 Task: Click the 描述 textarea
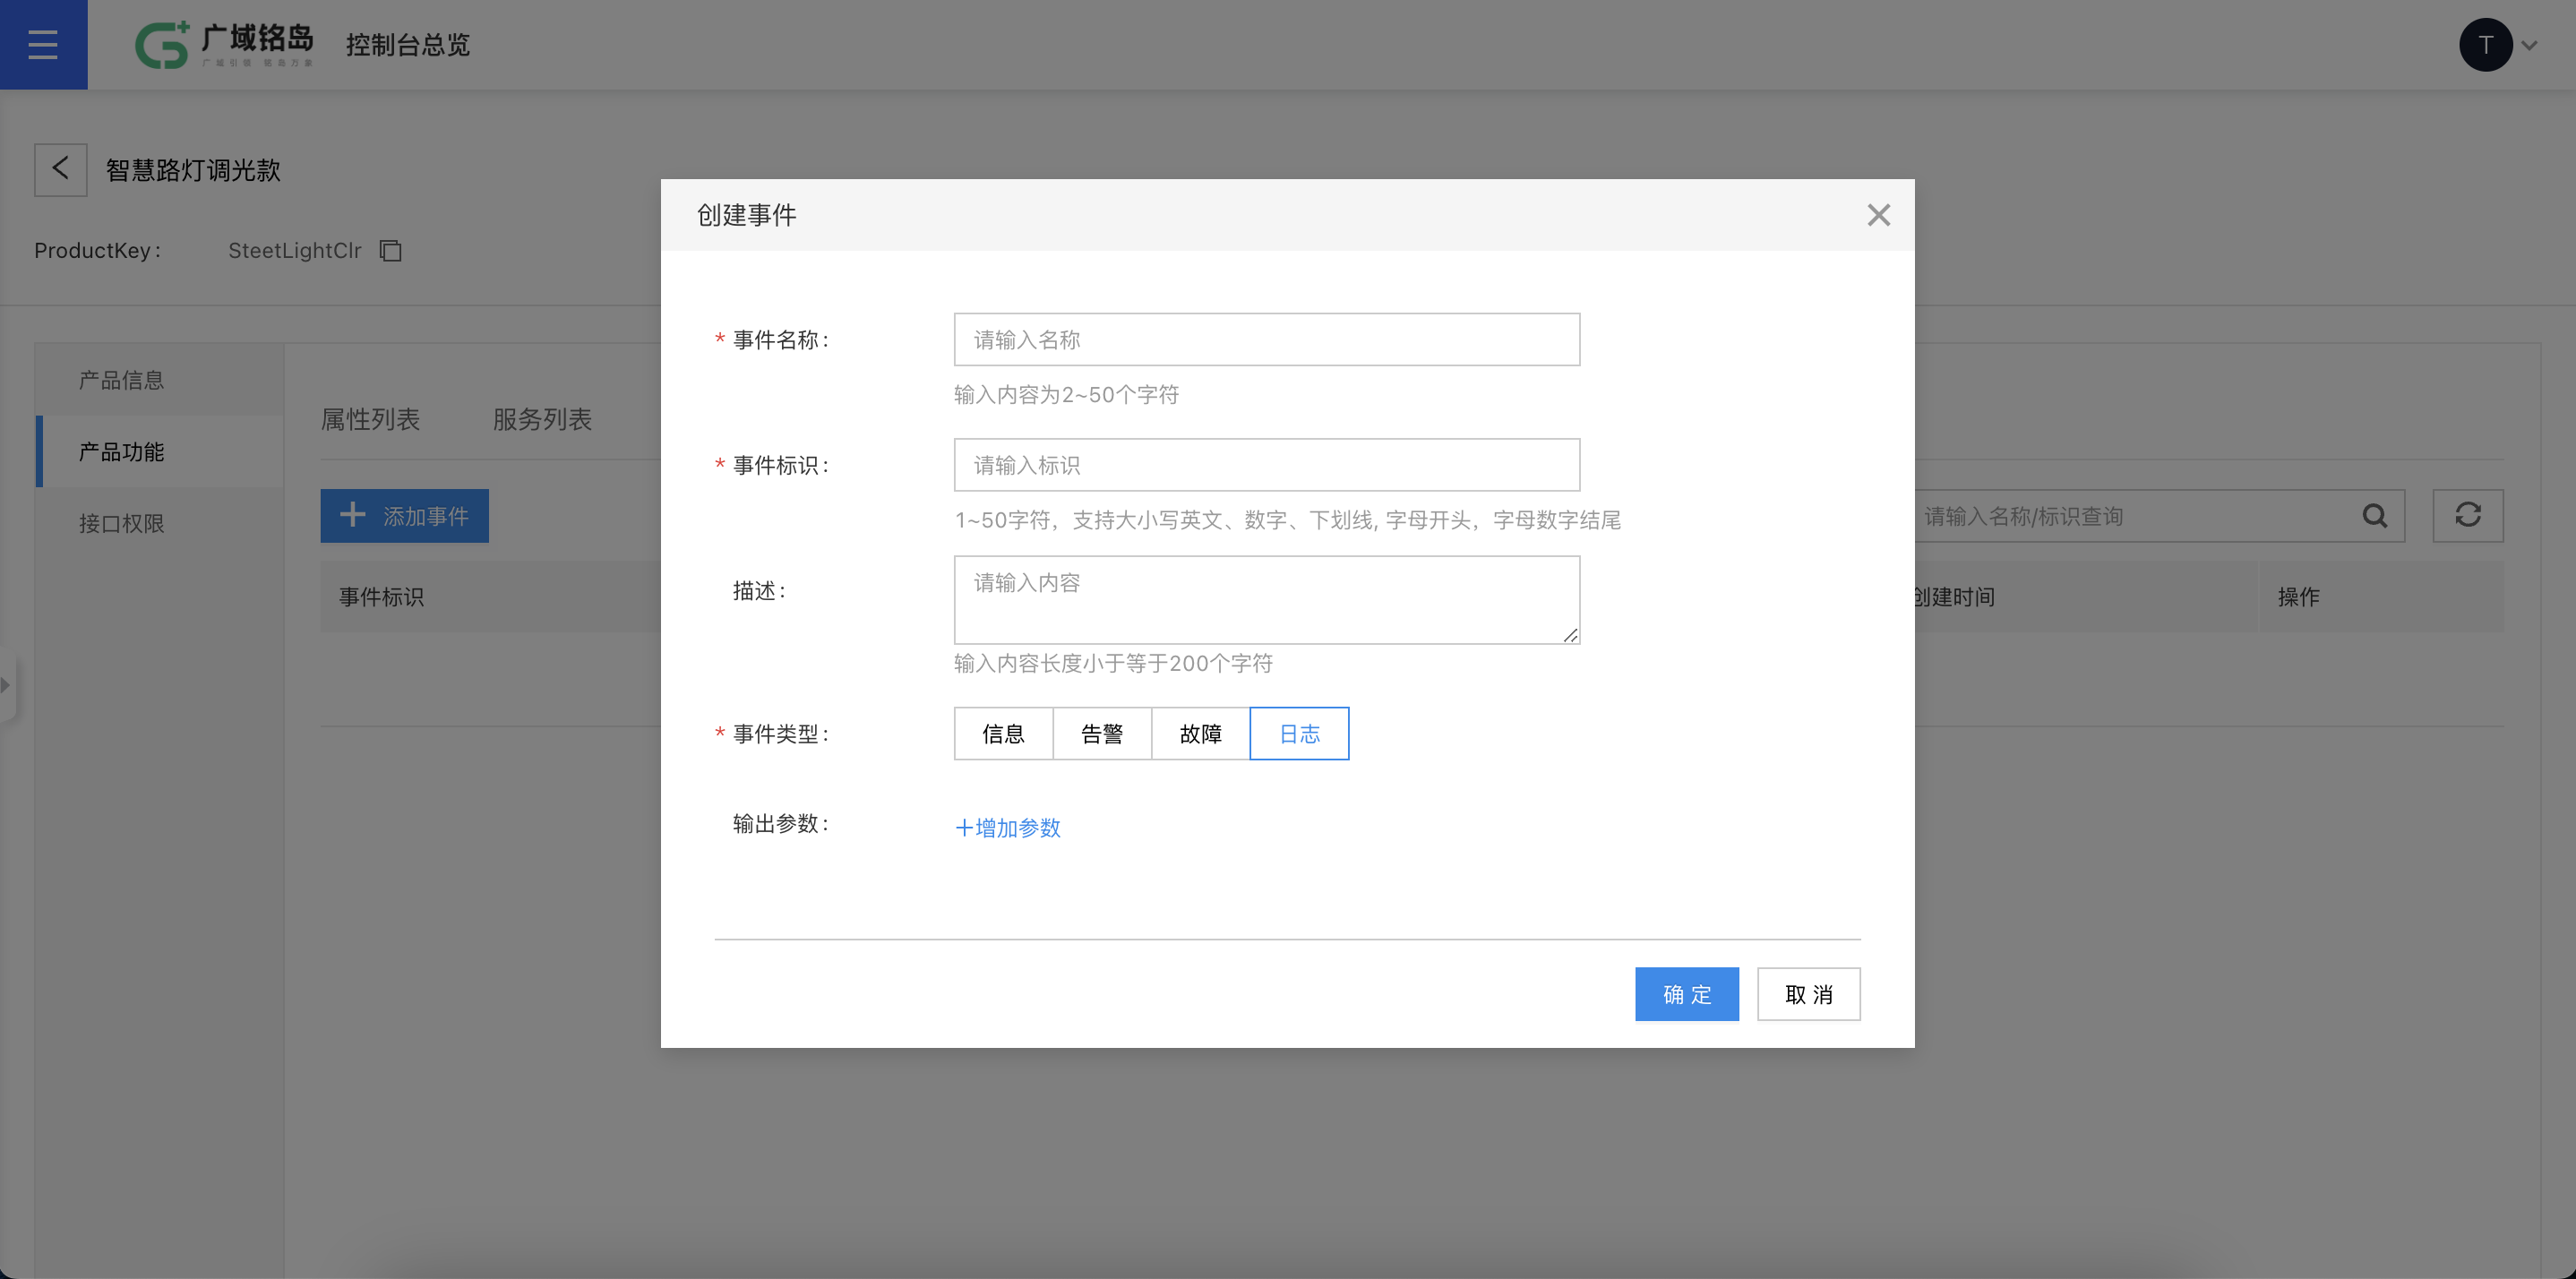[1266, 600]
